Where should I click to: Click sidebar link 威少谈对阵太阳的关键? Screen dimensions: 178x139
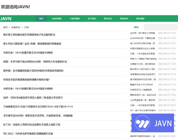(142, 43)
